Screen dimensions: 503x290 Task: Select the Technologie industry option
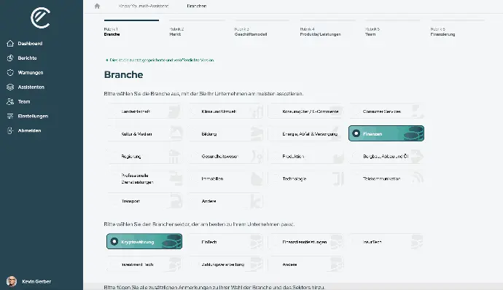pos(305,179)
